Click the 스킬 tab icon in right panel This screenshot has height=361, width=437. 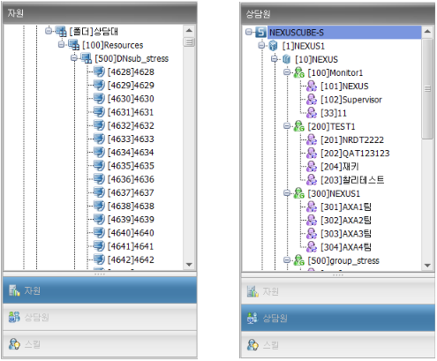click(x=252, y=344)
